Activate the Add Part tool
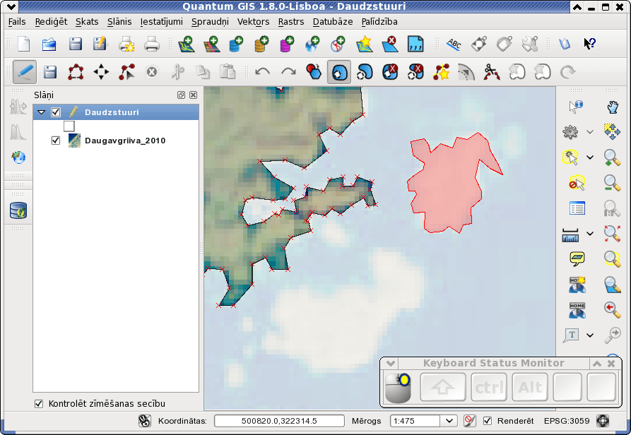 pos(365,72)
